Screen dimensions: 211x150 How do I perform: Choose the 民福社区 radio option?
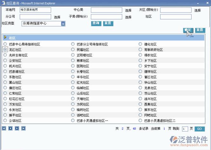click(73, 50)
